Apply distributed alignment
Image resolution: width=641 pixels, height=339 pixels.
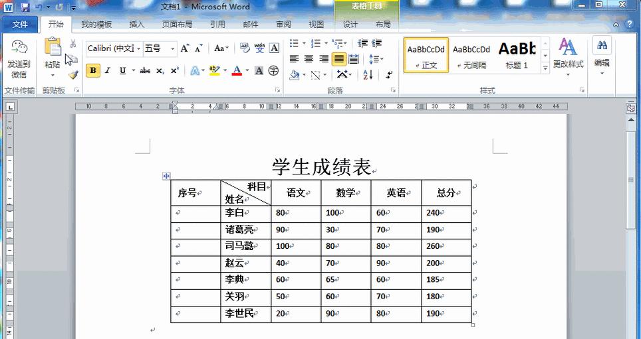354,59
